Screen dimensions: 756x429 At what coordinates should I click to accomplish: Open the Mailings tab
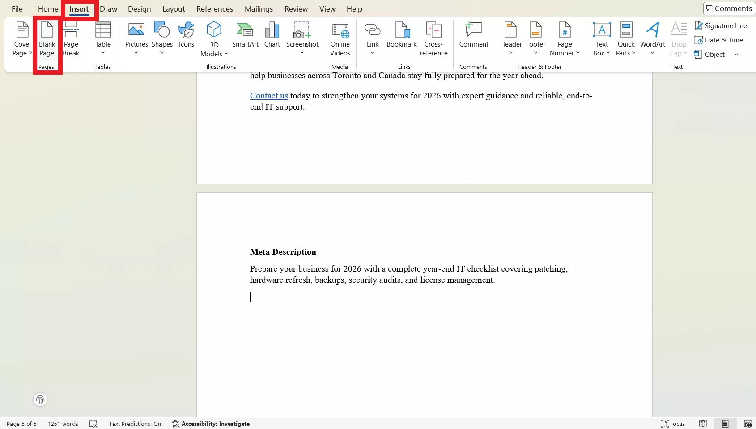(x=259, y=9)
